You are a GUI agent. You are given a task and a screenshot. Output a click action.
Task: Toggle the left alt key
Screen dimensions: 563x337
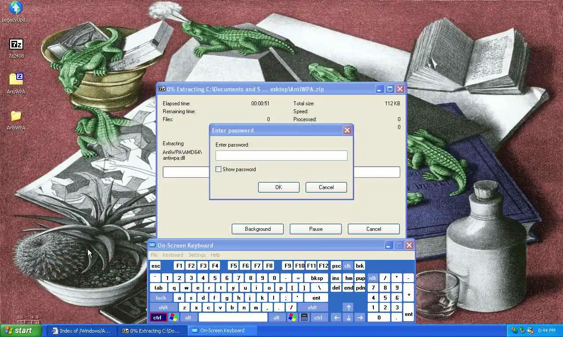pos(188,317)
